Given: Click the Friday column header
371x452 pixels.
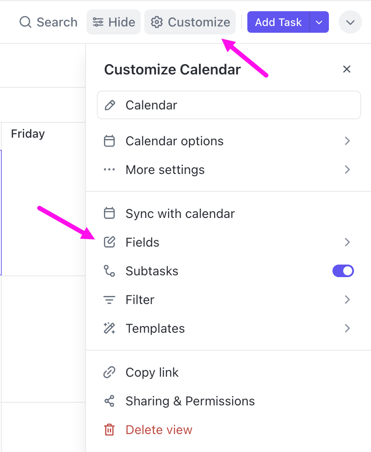Looking at the screenshot, I should tap(28, 134).
